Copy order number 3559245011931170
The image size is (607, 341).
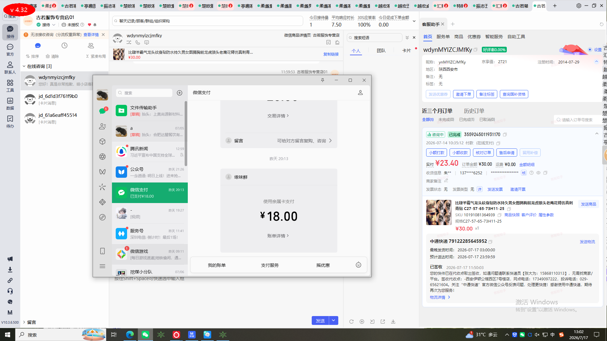(x=505, y=135)
